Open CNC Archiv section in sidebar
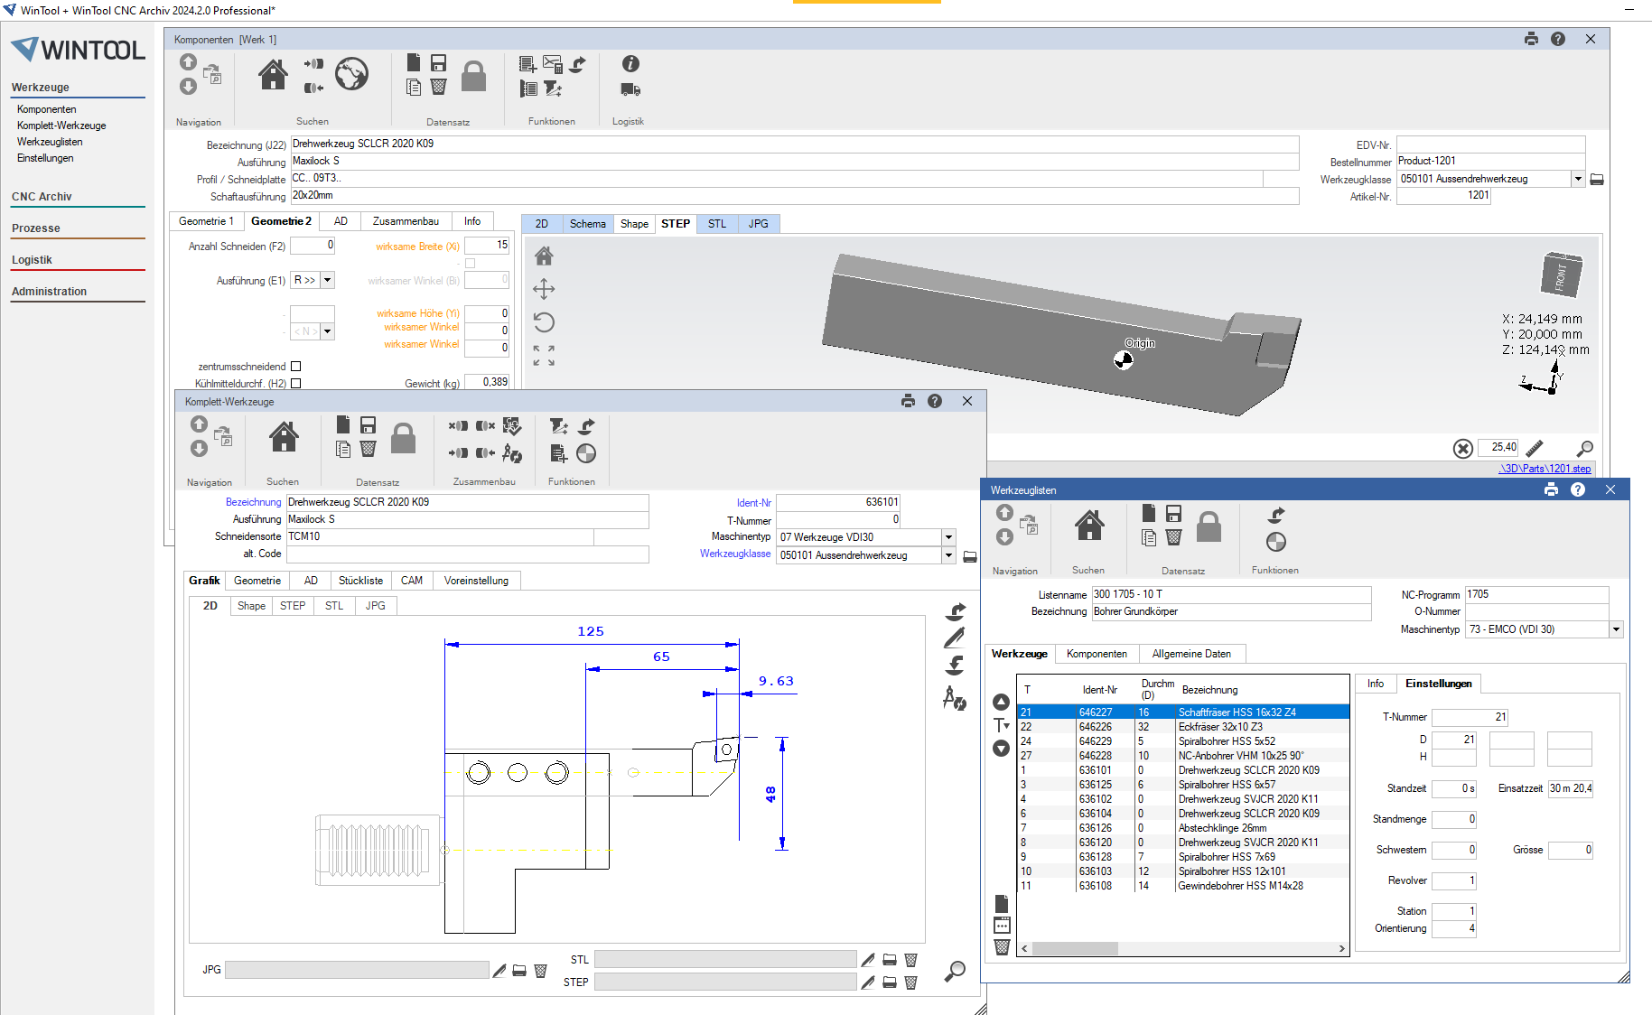 coord(42,197)
